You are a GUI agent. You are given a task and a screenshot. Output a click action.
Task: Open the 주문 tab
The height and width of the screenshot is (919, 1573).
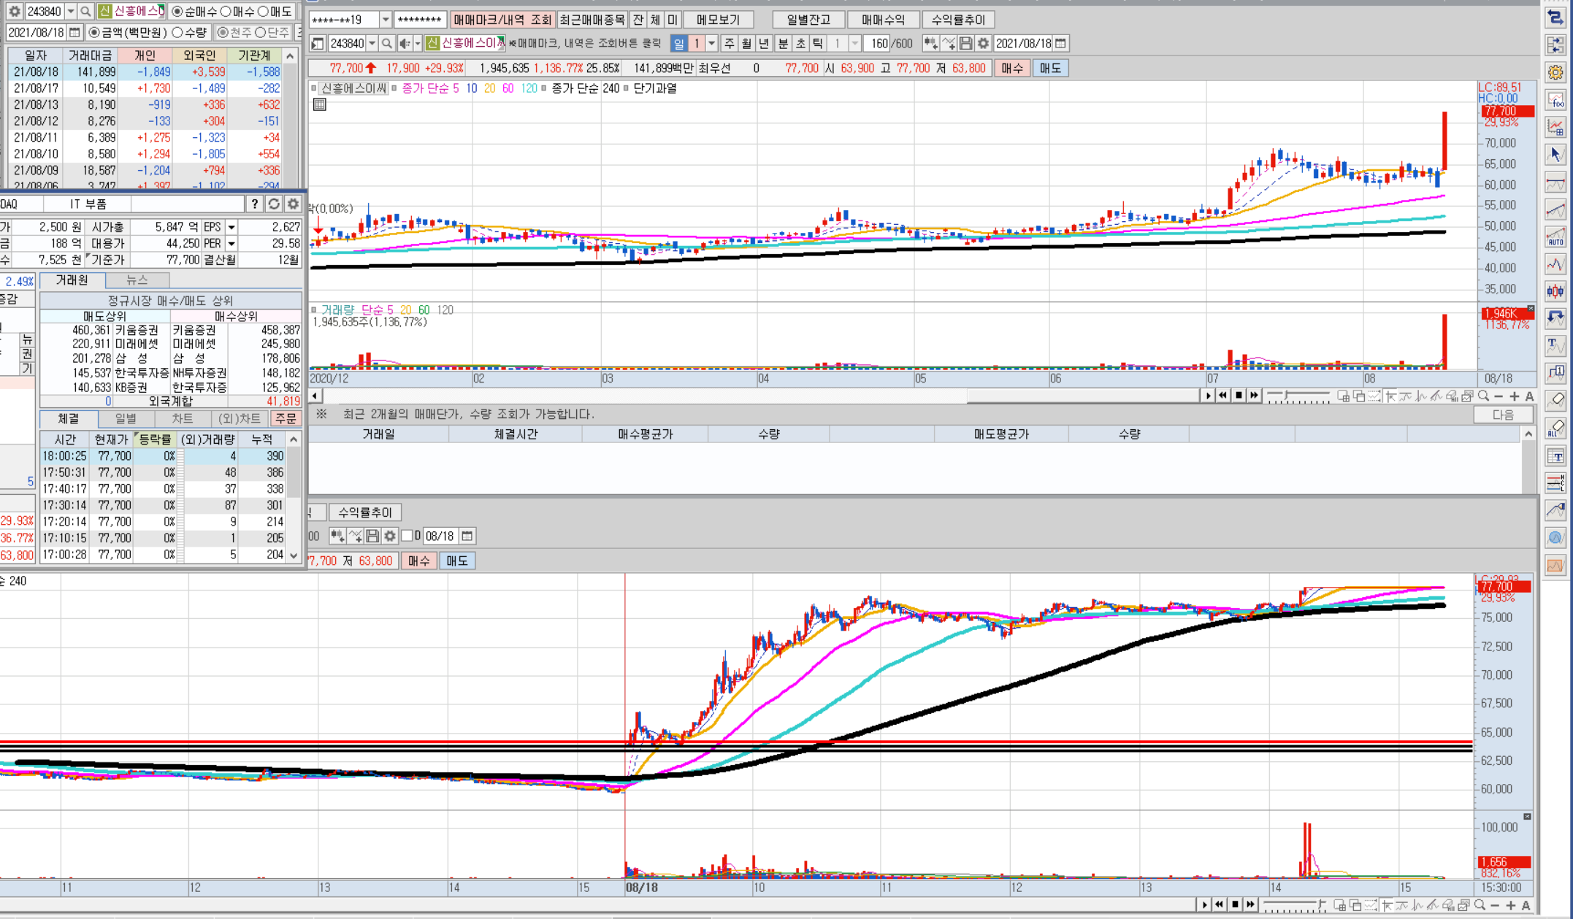[x=286, y=418]
